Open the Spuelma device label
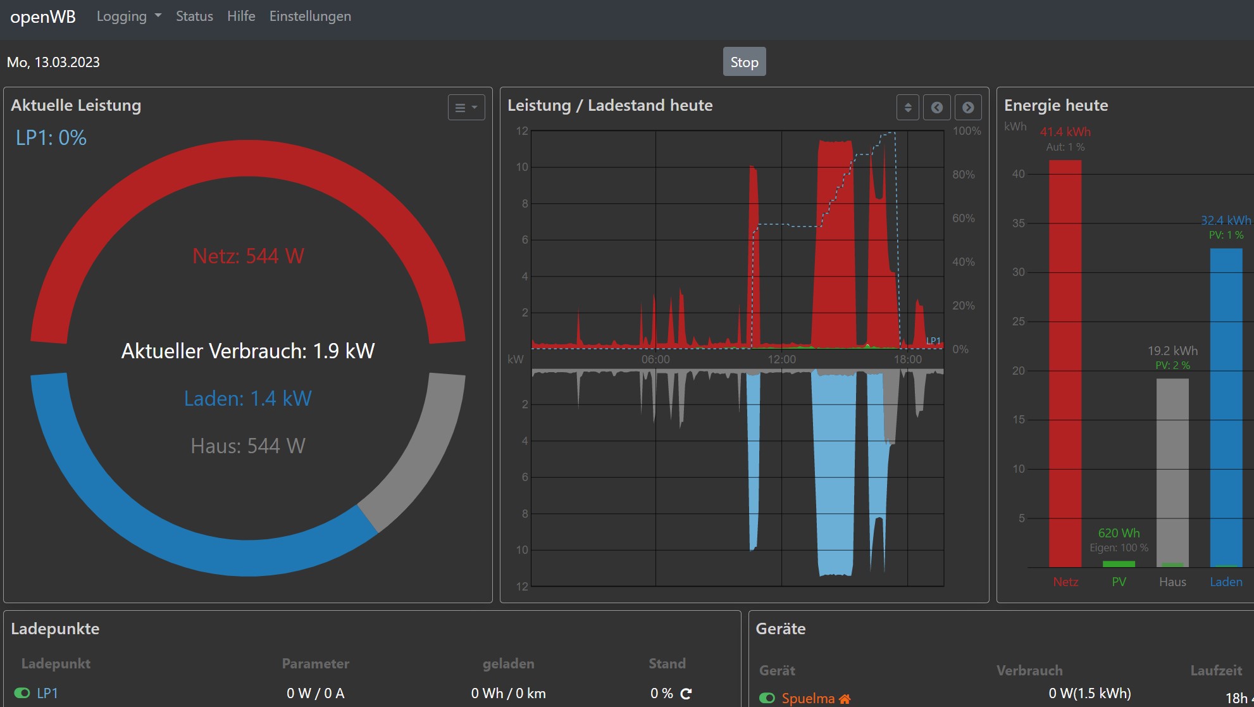 pyautogui.click(x=808, y=698)
